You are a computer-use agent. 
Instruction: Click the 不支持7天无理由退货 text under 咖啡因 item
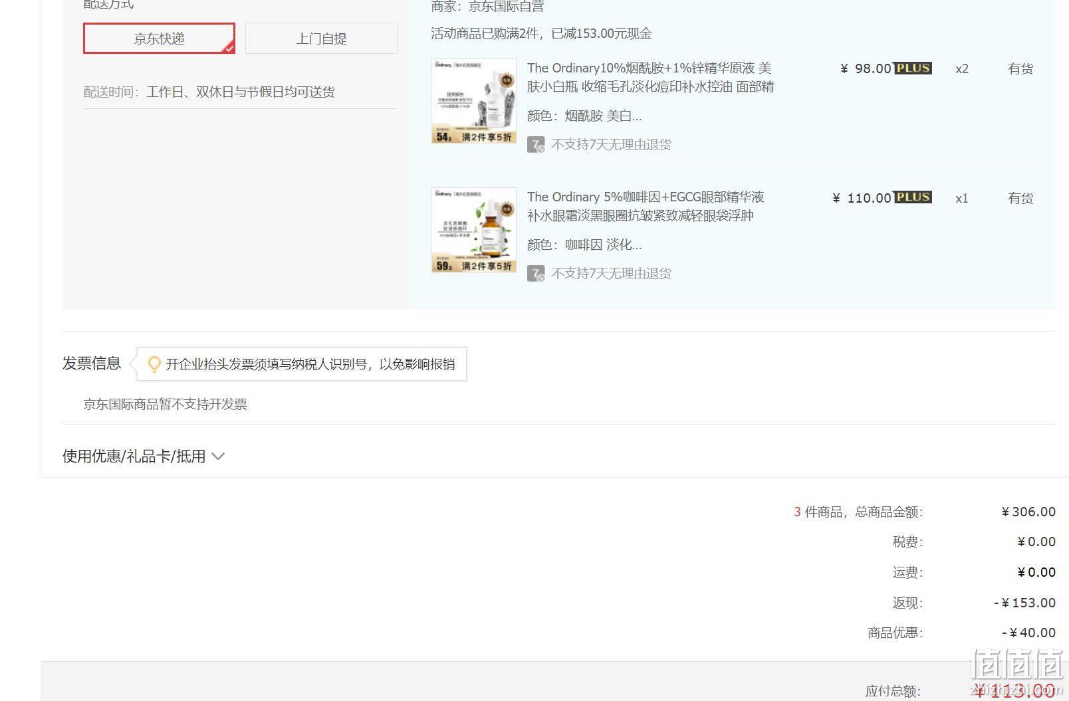click(611, 274)
